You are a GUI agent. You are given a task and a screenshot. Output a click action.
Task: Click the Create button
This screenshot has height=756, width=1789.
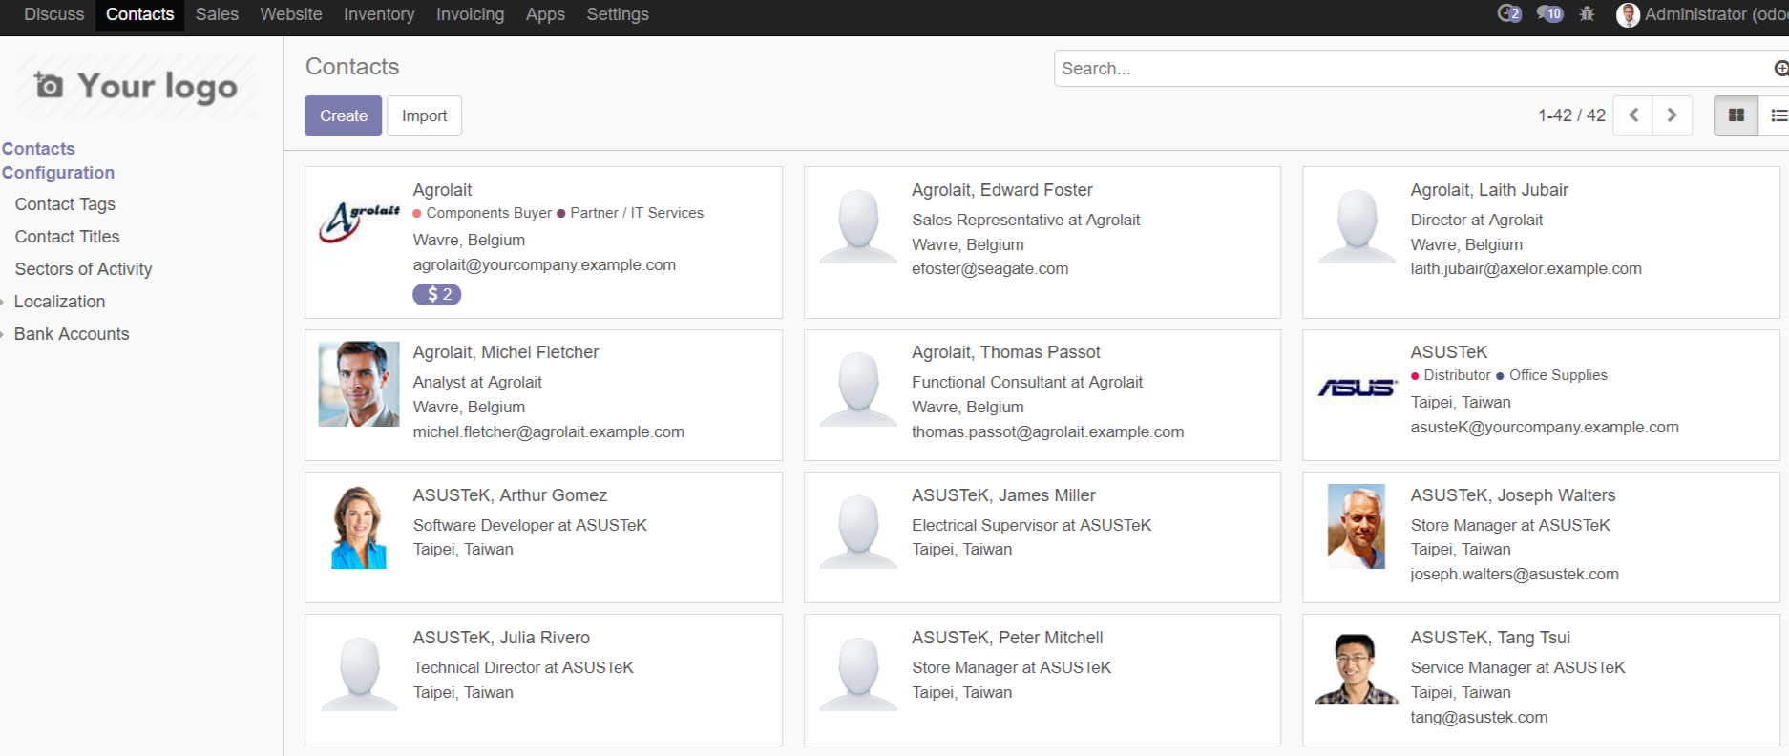click(x=344, y=115)
